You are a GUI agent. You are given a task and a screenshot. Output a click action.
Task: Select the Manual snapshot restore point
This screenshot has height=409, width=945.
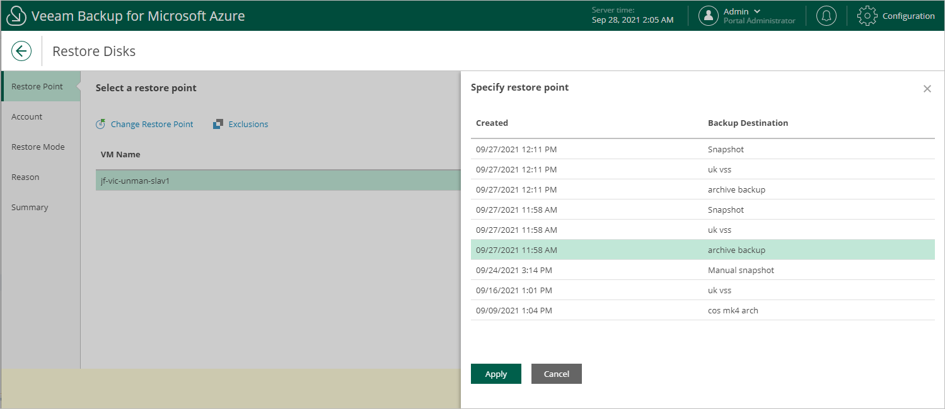click(x=703, y=270)
